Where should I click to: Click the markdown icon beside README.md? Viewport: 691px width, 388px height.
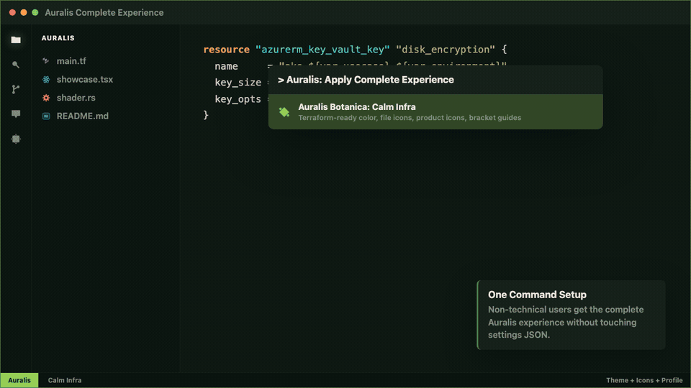point(46,116)
